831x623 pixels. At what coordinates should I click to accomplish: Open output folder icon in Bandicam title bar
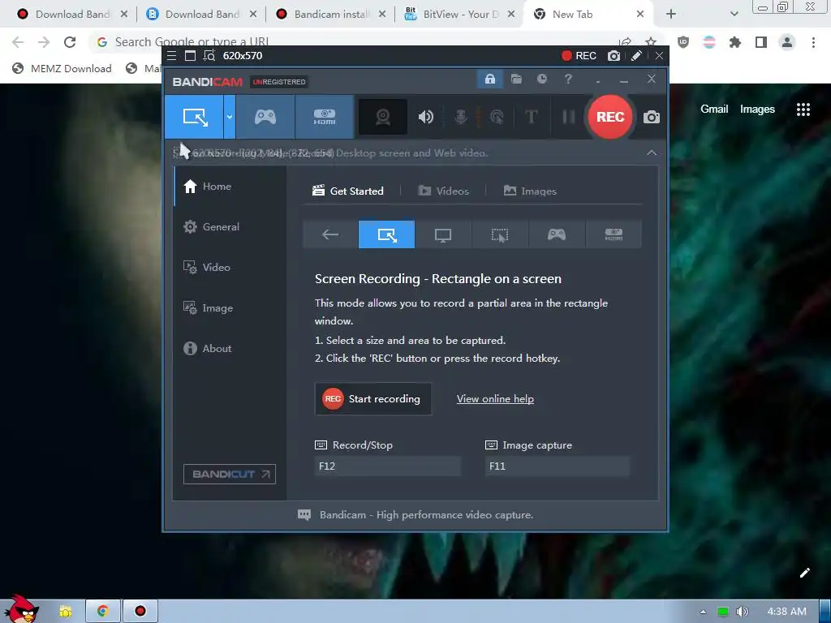516,79
